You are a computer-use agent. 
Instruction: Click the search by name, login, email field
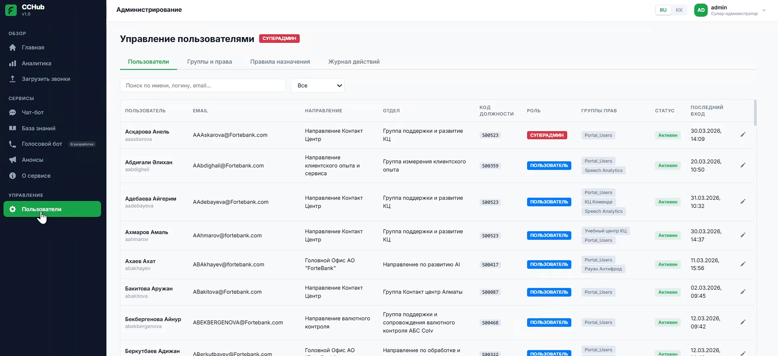pos(203,85)
